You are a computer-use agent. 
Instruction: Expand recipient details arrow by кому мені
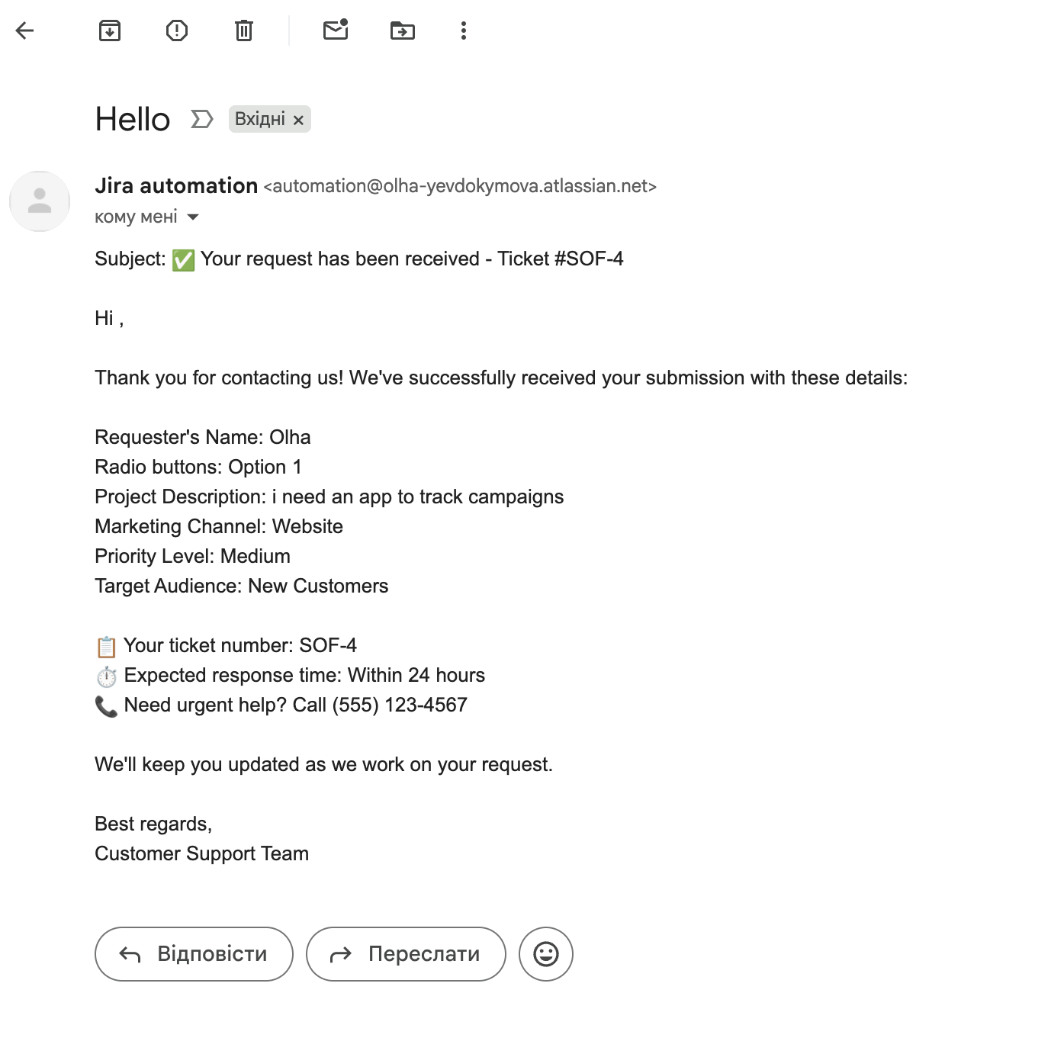point(194,217)
